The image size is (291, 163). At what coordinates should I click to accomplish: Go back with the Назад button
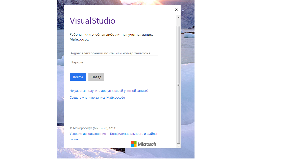pyautogui.click(x=96, y=77)
